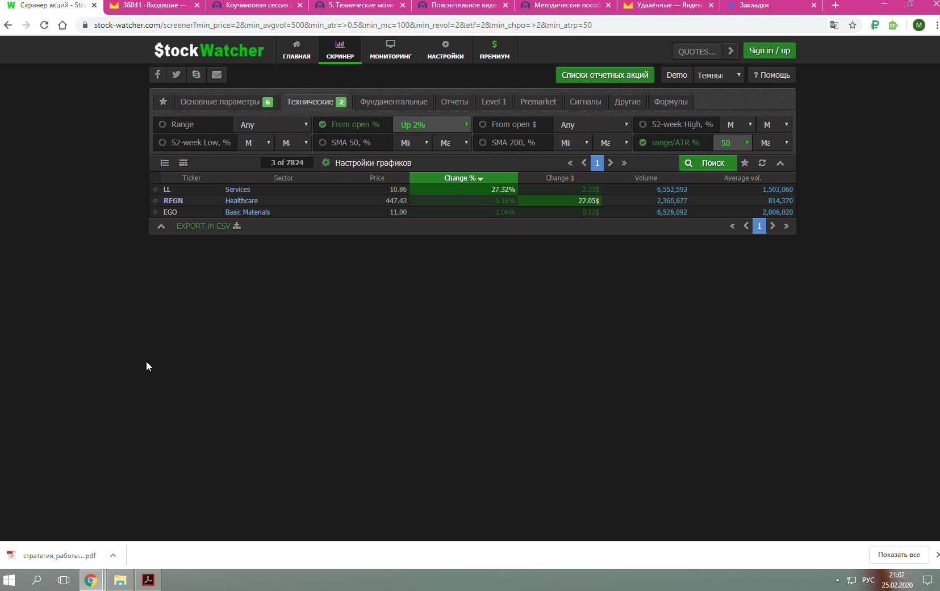The image size is (940, 591).
Task: Open the Range filter's Any dropdown
Action: coord(272,124)
